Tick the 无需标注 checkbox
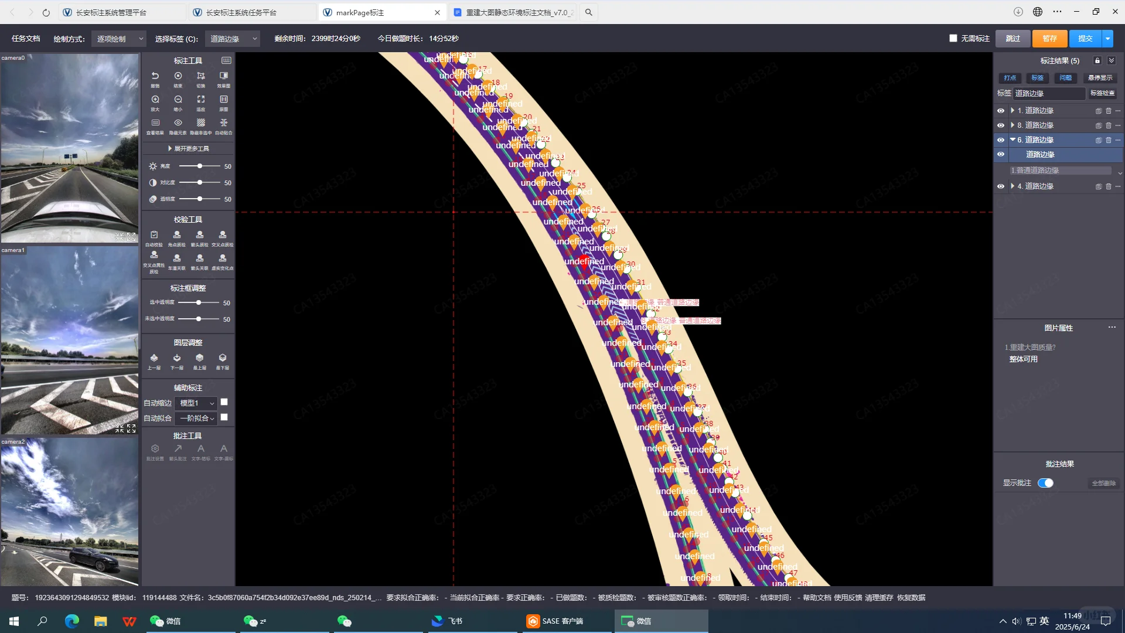The image size is (1125, 633). click(x=953, y=38)
